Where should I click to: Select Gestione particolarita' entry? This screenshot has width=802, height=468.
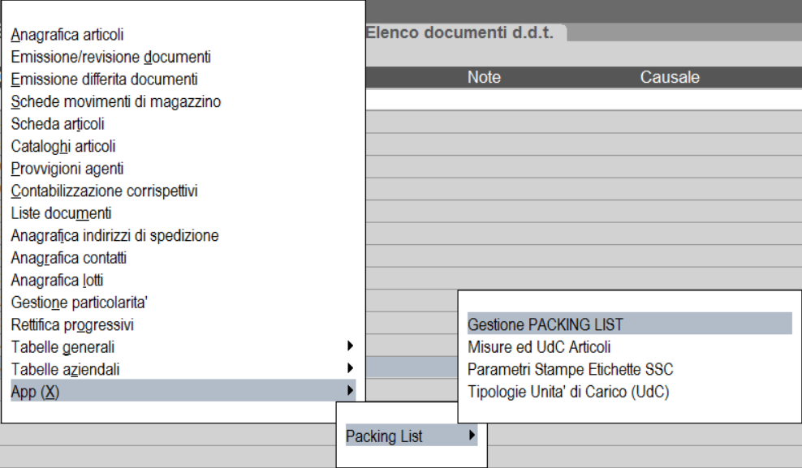(80, 303)
